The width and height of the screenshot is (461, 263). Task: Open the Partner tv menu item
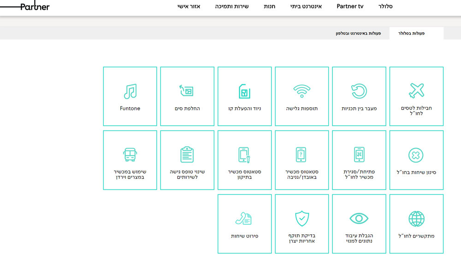[350, 6]
